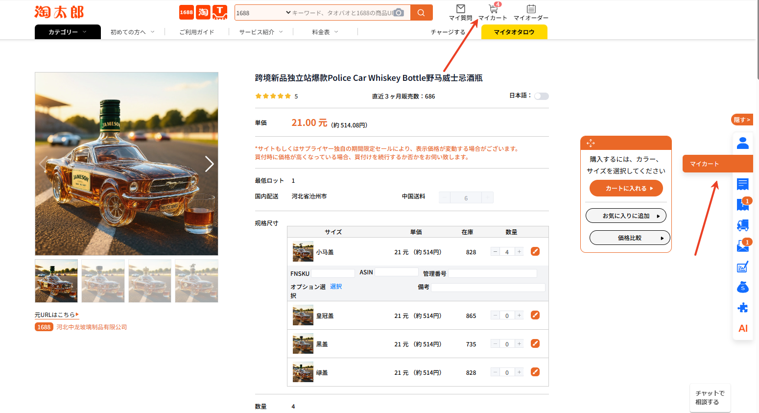
Task: Open 元URLはこちら link
Action: [57, 315]
